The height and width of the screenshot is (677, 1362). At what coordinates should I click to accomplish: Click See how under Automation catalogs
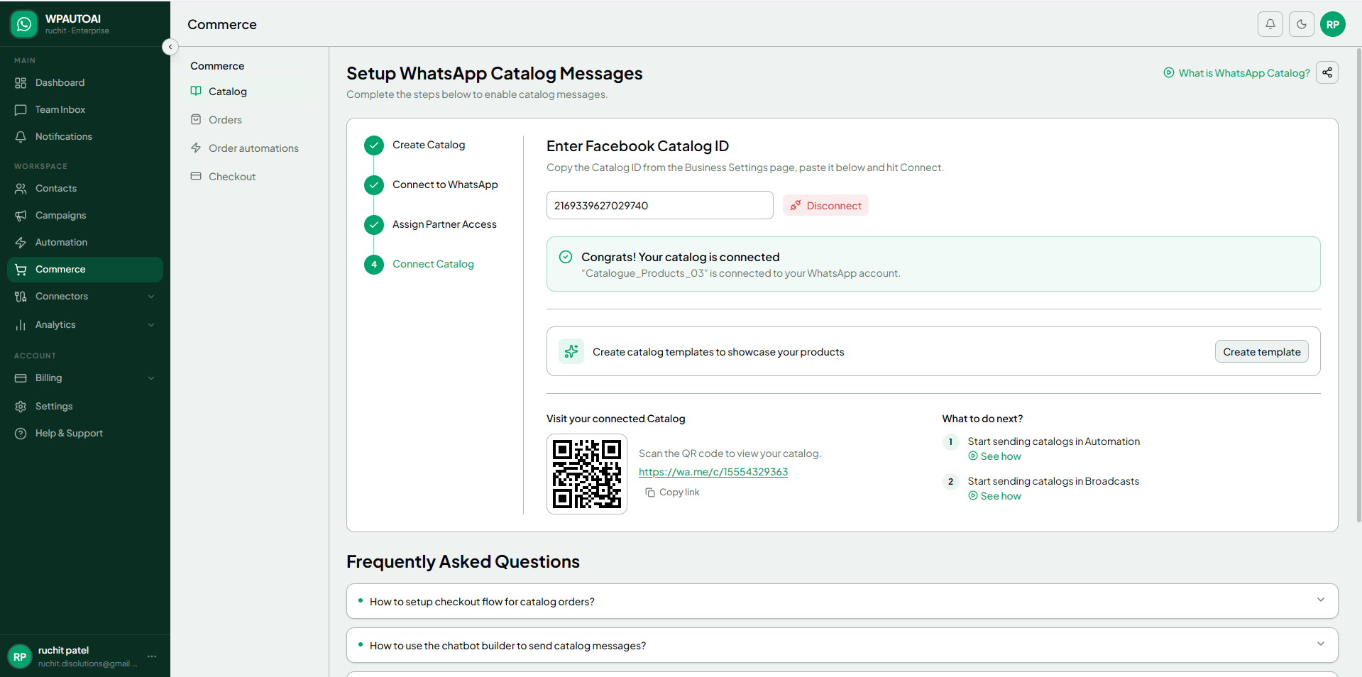(995, 456)
